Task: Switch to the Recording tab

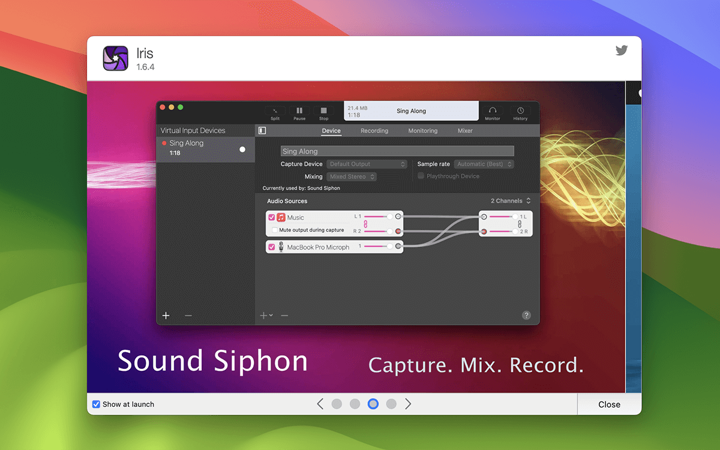Action: 374,131
